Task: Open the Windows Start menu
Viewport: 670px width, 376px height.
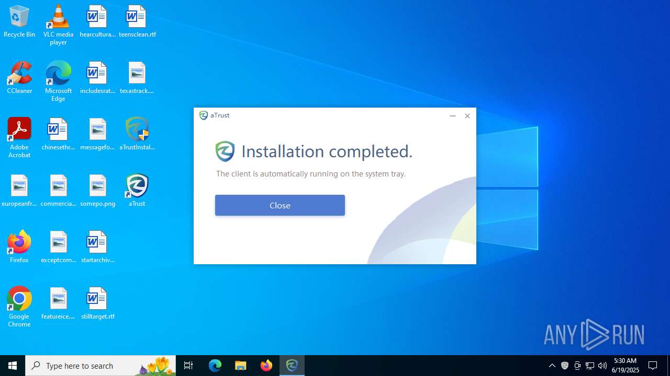Action: [x=13, y=366]
